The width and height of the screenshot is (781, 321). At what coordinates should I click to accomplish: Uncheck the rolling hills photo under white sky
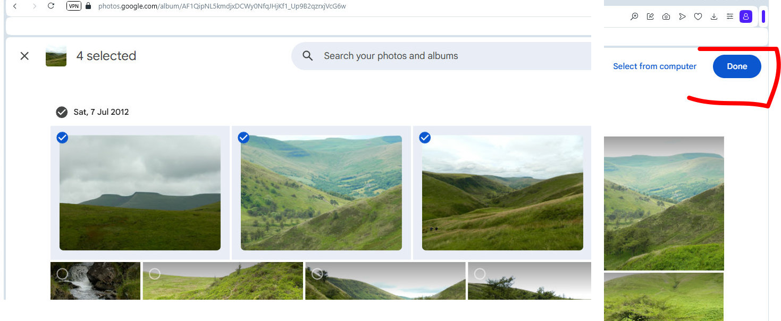(x=425, y=138)
